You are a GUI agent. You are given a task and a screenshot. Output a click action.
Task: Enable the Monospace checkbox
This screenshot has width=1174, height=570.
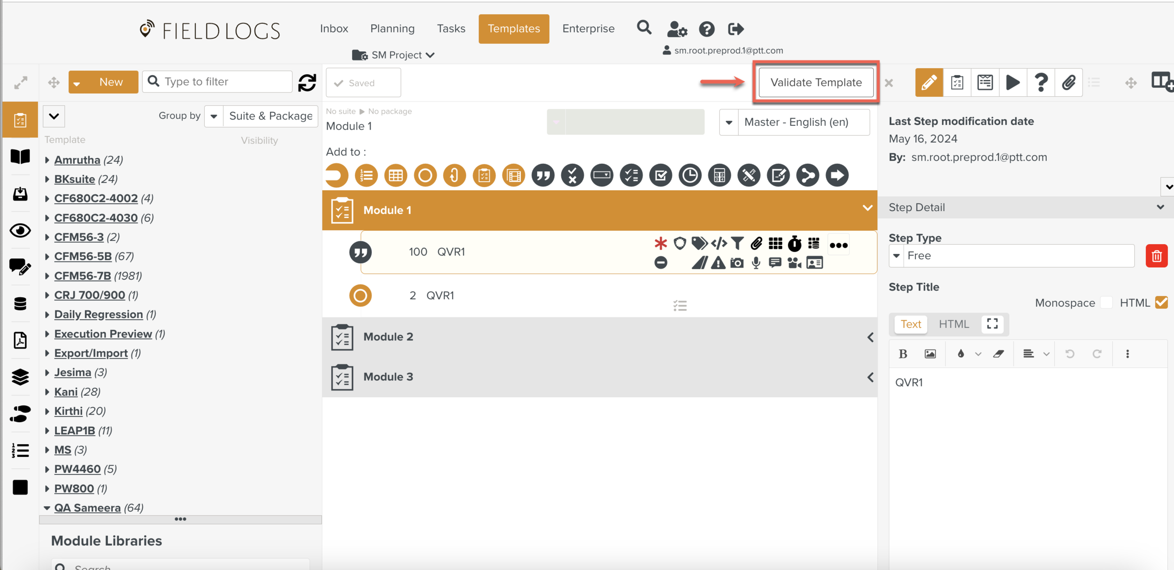click(x=1106, y=303)
